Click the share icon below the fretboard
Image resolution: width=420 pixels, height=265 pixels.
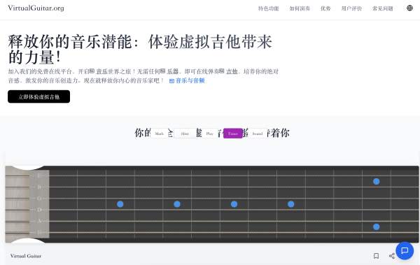coord(391,256)
